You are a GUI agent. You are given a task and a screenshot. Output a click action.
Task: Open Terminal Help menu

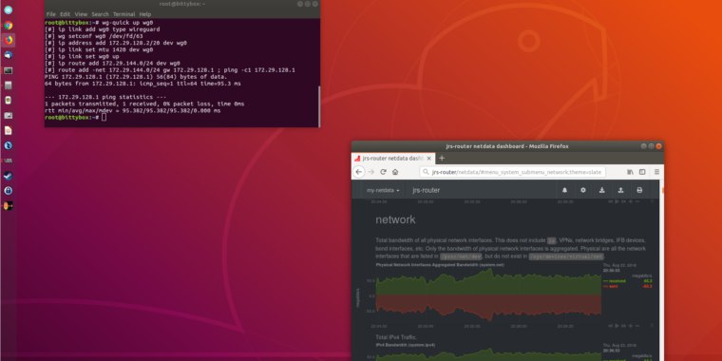tap(145, 14)
